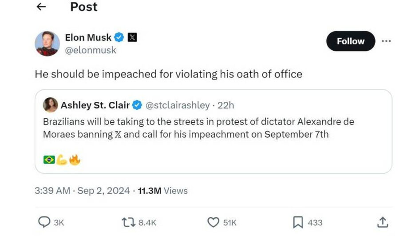Go back using the left arrow icon
Image resolution: width=419 pixels, height=236 pixels.
coord(41,7)
